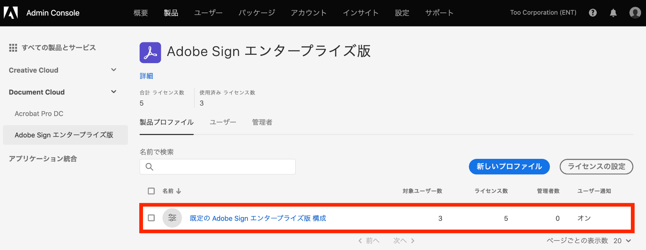Focus the search-by-name input field
The width and height of the screenshot is (646, 250).
point(223,167)
